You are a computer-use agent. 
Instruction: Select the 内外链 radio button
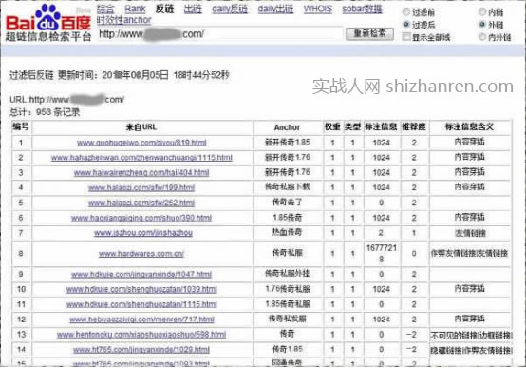pyautogui.click(x=482, y=37)
